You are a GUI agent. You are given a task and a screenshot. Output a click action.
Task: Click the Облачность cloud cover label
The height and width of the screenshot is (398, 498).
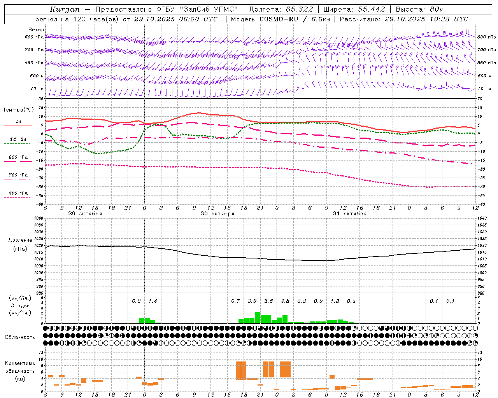coord(20,337)
